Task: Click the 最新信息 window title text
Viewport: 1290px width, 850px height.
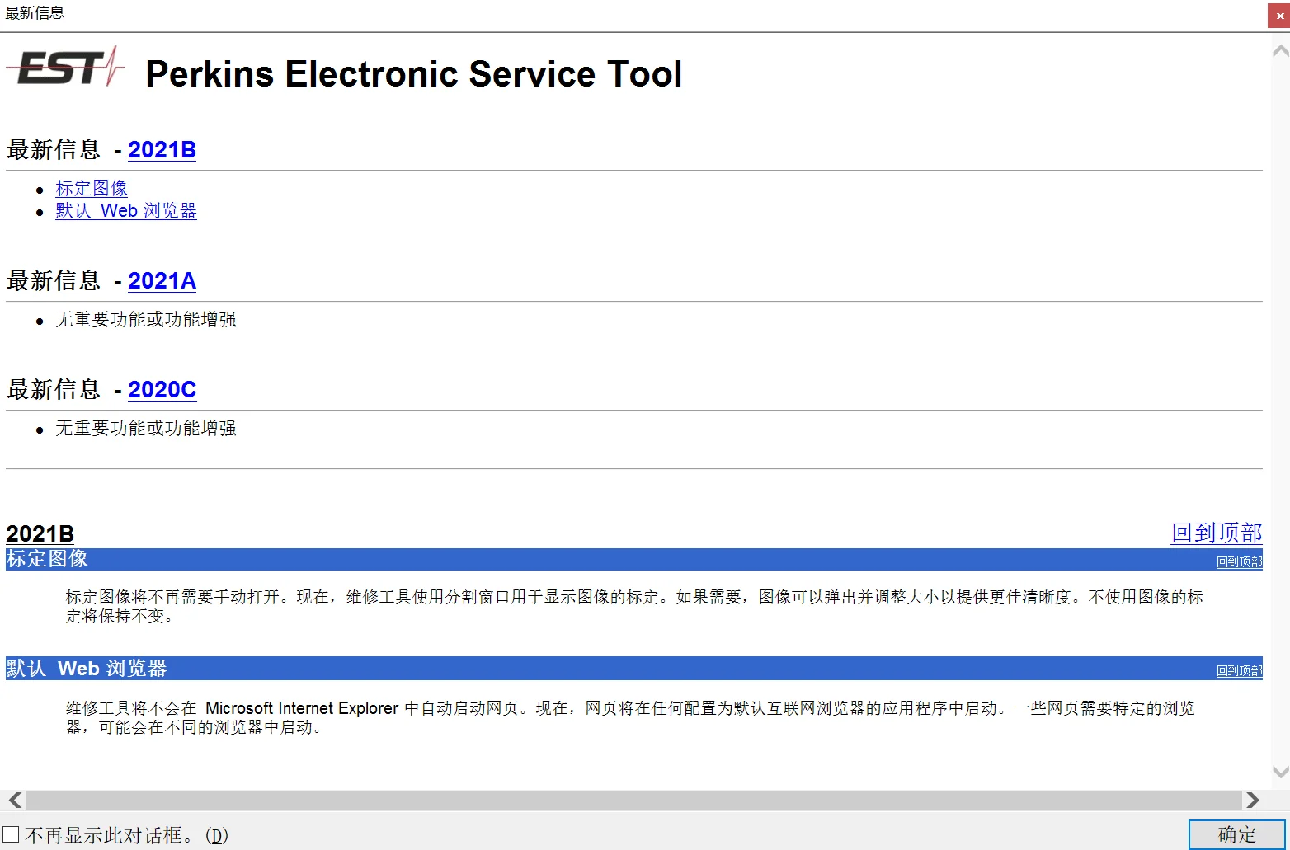Action: click(35, 13)
